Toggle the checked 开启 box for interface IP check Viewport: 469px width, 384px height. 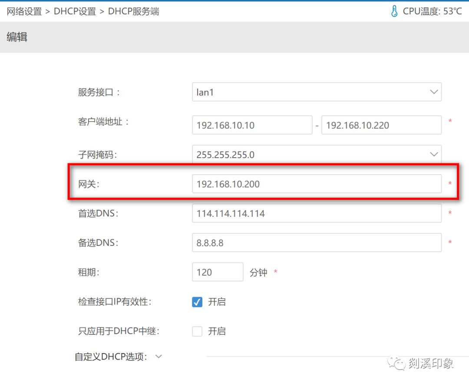point(197,302)
